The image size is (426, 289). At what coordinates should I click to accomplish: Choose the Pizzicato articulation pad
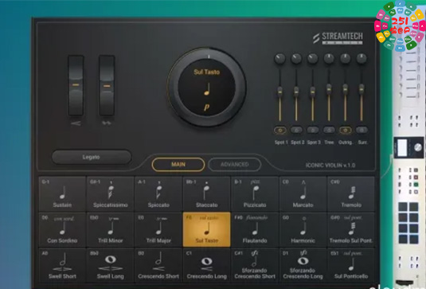(255, 194)
